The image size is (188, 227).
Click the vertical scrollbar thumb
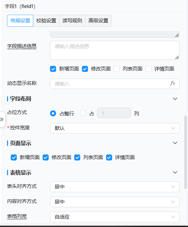[185, 152]
